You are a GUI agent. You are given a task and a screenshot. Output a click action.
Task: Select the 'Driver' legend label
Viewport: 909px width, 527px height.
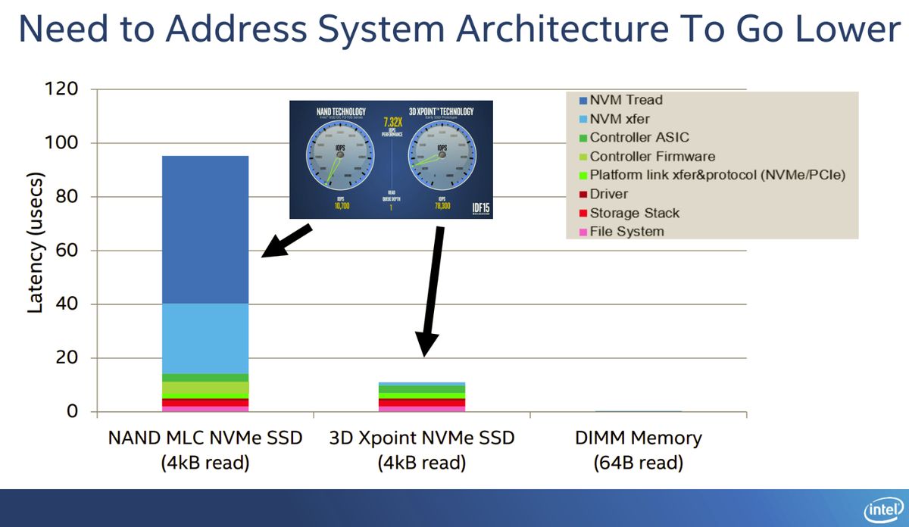coord(609,194)
